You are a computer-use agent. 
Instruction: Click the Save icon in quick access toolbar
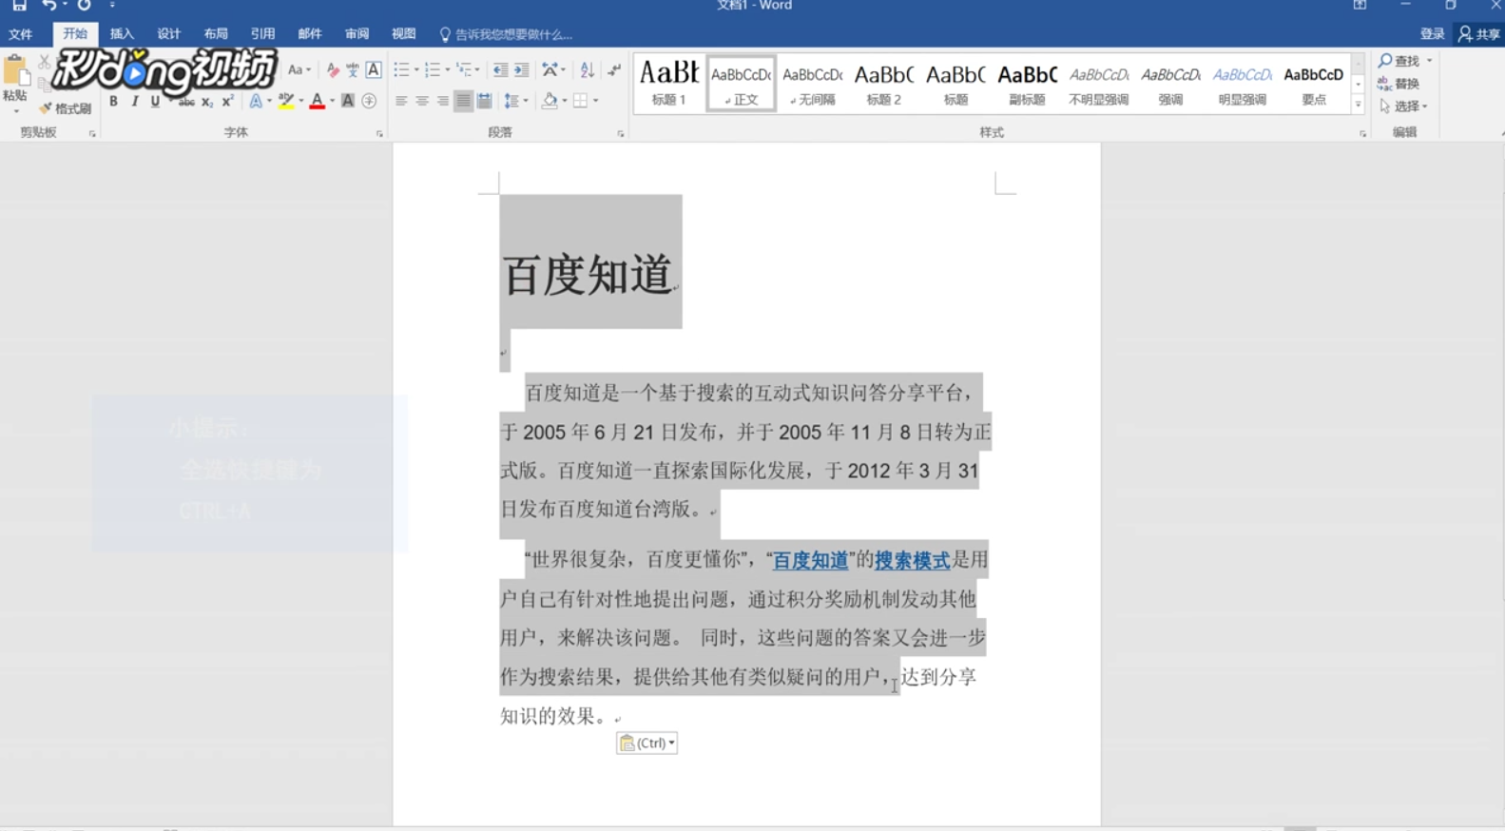tap(19, 6)
